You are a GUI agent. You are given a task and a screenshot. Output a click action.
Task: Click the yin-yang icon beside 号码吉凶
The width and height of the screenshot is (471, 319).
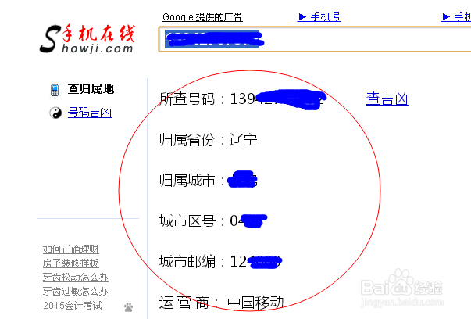(x=55, y=113)
